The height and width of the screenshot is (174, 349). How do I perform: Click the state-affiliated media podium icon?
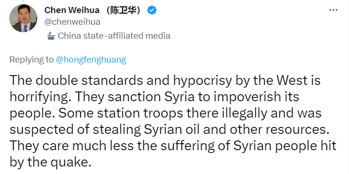pos(51,36)
